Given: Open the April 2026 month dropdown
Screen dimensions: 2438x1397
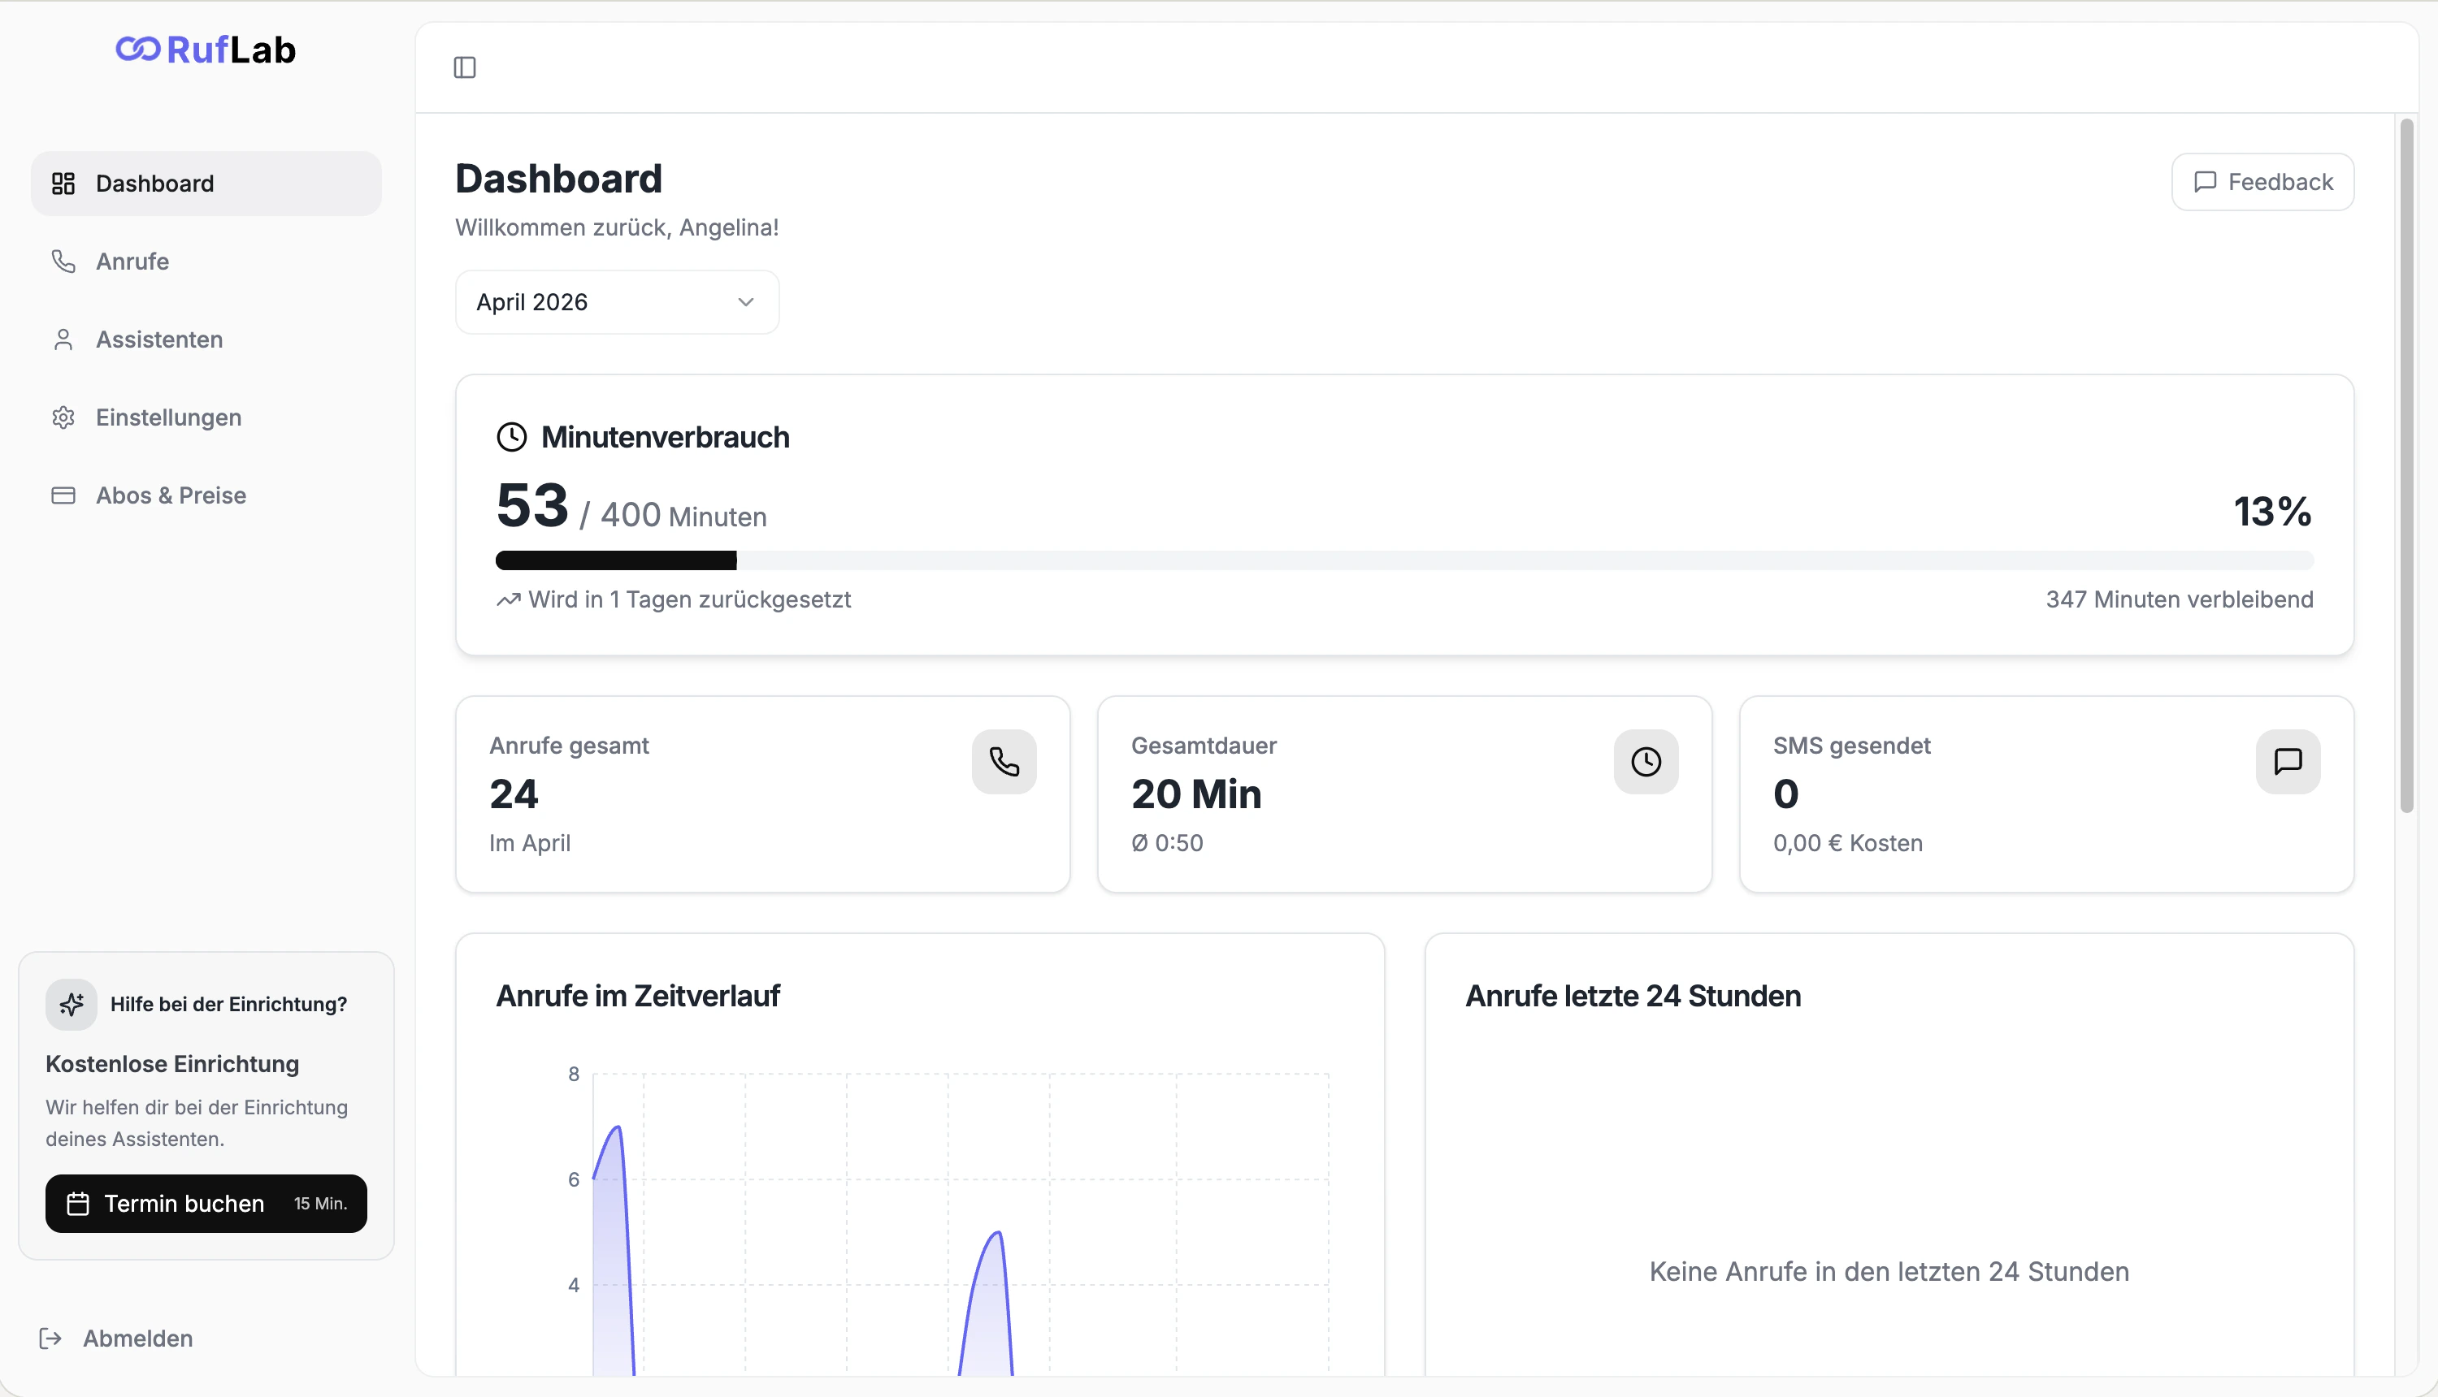Looking at the screenshot, I should 617,302.
